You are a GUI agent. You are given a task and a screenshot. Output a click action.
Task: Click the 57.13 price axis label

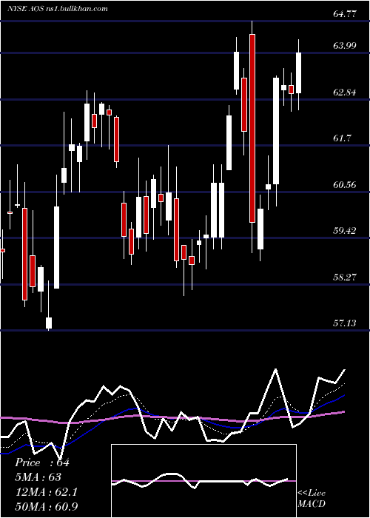[345, 323]
